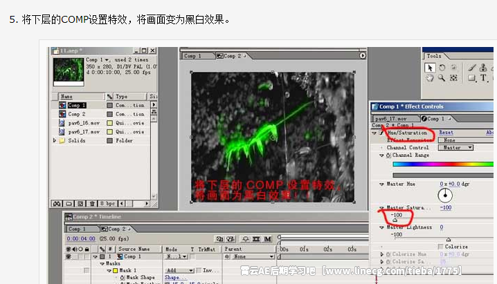
Task: Expand the Colorize Hue property
Action: [x=382, y=254]
